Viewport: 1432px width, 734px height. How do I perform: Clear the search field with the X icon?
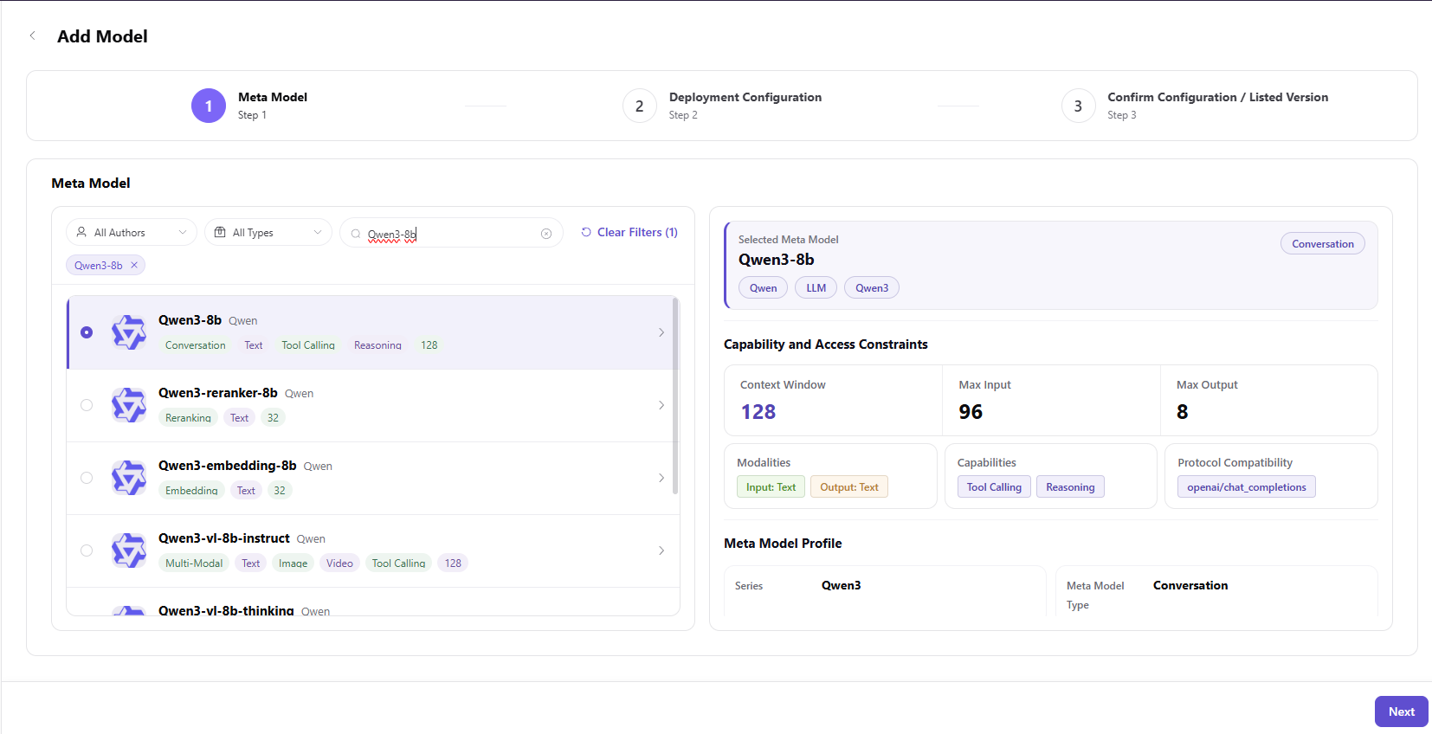click(x=546, y=234)
